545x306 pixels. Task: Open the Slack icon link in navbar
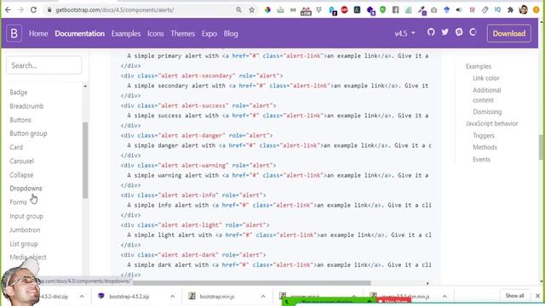(x=459, y=32)
